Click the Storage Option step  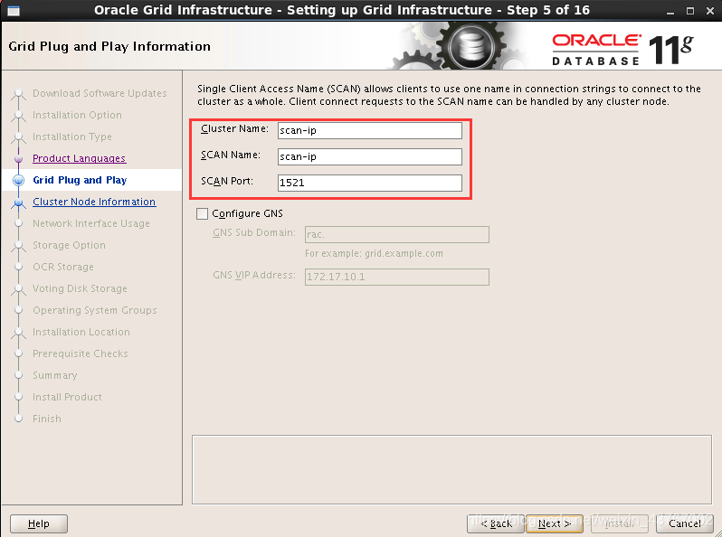tap(69, 245)
